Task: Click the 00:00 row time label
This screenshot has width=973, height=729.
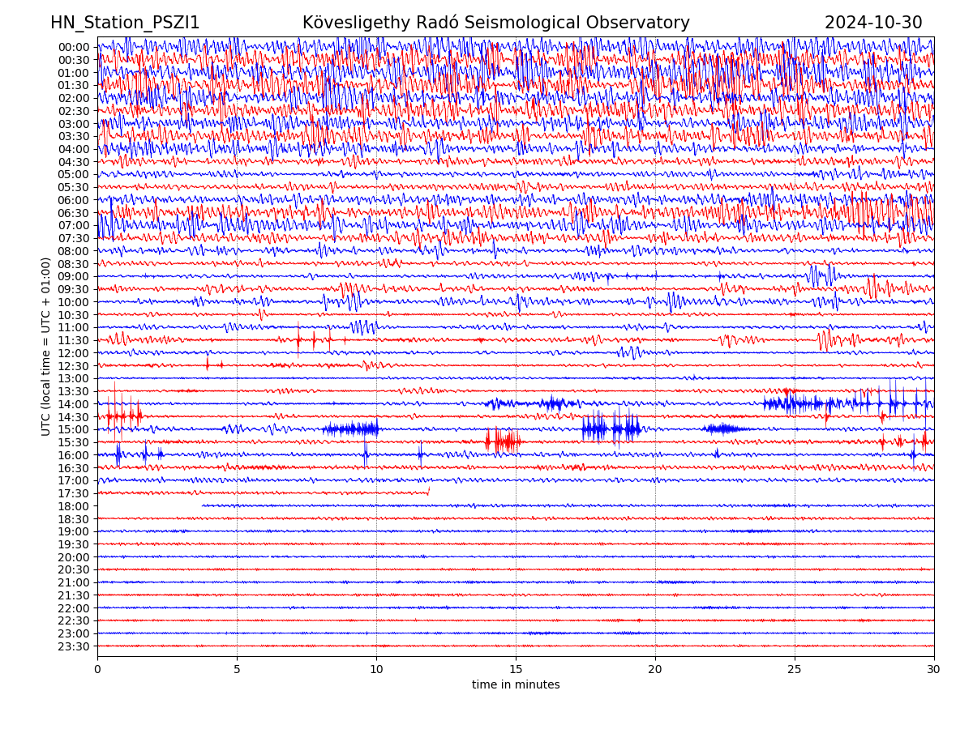Action: 74,47
